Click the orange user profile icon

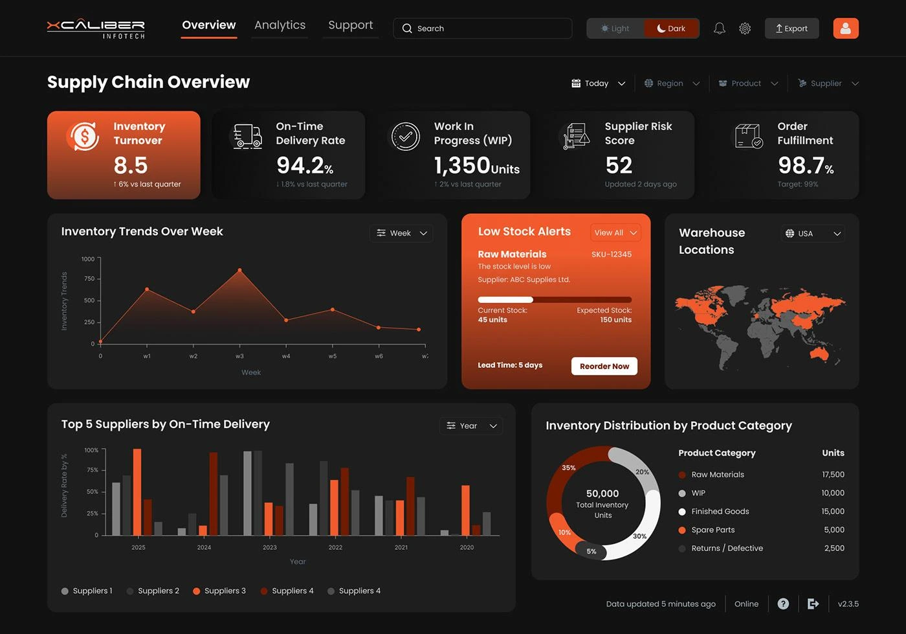point(845,28)
